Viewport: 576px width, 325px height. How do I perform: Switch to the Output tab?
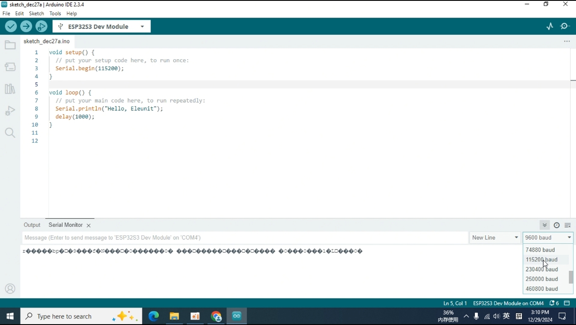pos(32,225)
